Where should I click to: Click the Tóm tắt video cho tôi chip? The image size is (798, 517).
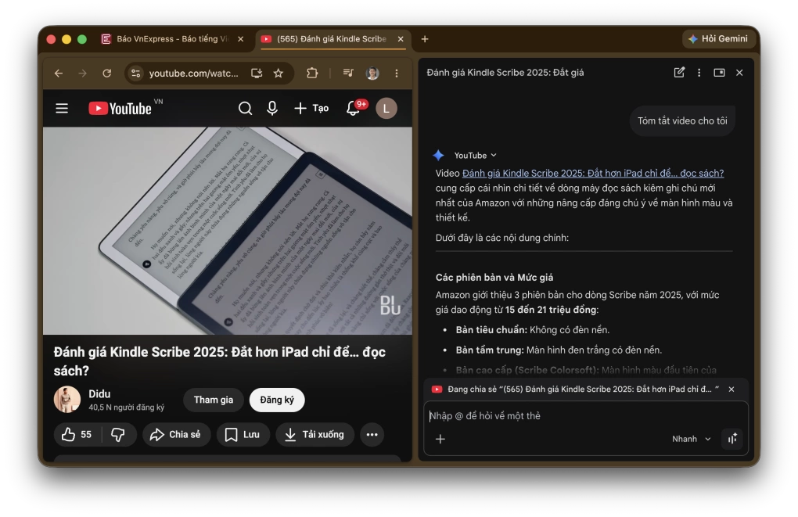point(681,120)
